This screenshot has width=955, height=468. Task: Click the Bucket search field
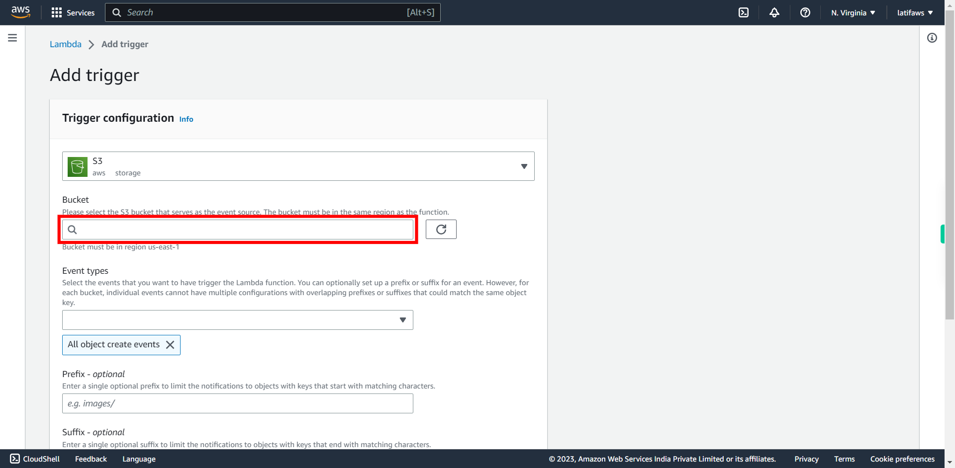tap(238, 230)
